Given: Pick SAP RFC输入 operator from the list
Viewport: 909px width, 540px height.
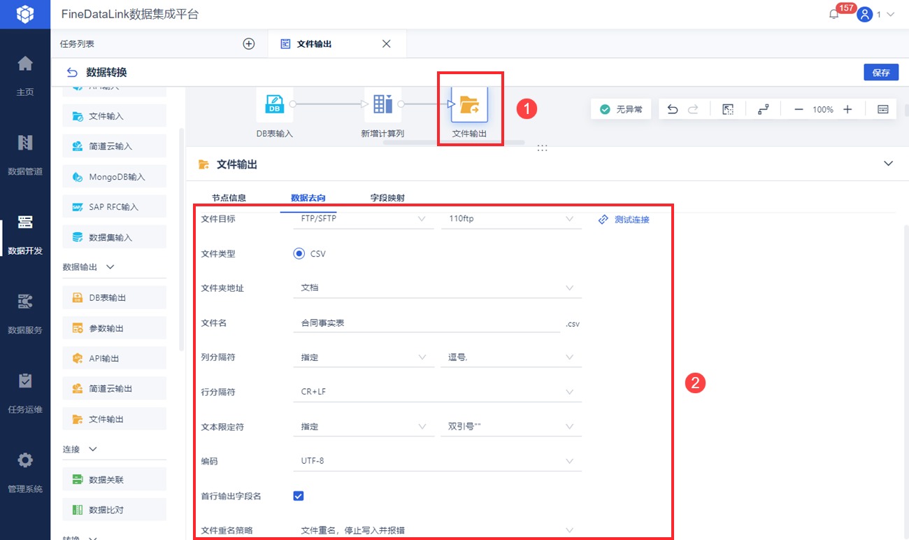Looking at the screenshot, I should tap(115, 207).
